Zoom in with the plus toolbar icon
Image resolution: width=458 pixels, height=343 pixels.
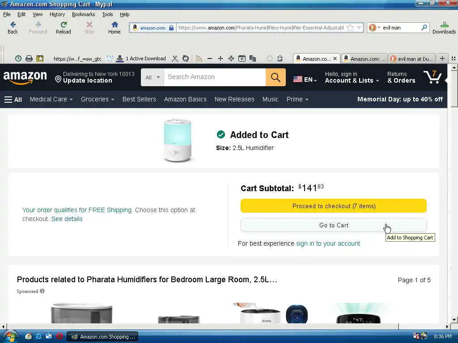[x=221, y=59]
